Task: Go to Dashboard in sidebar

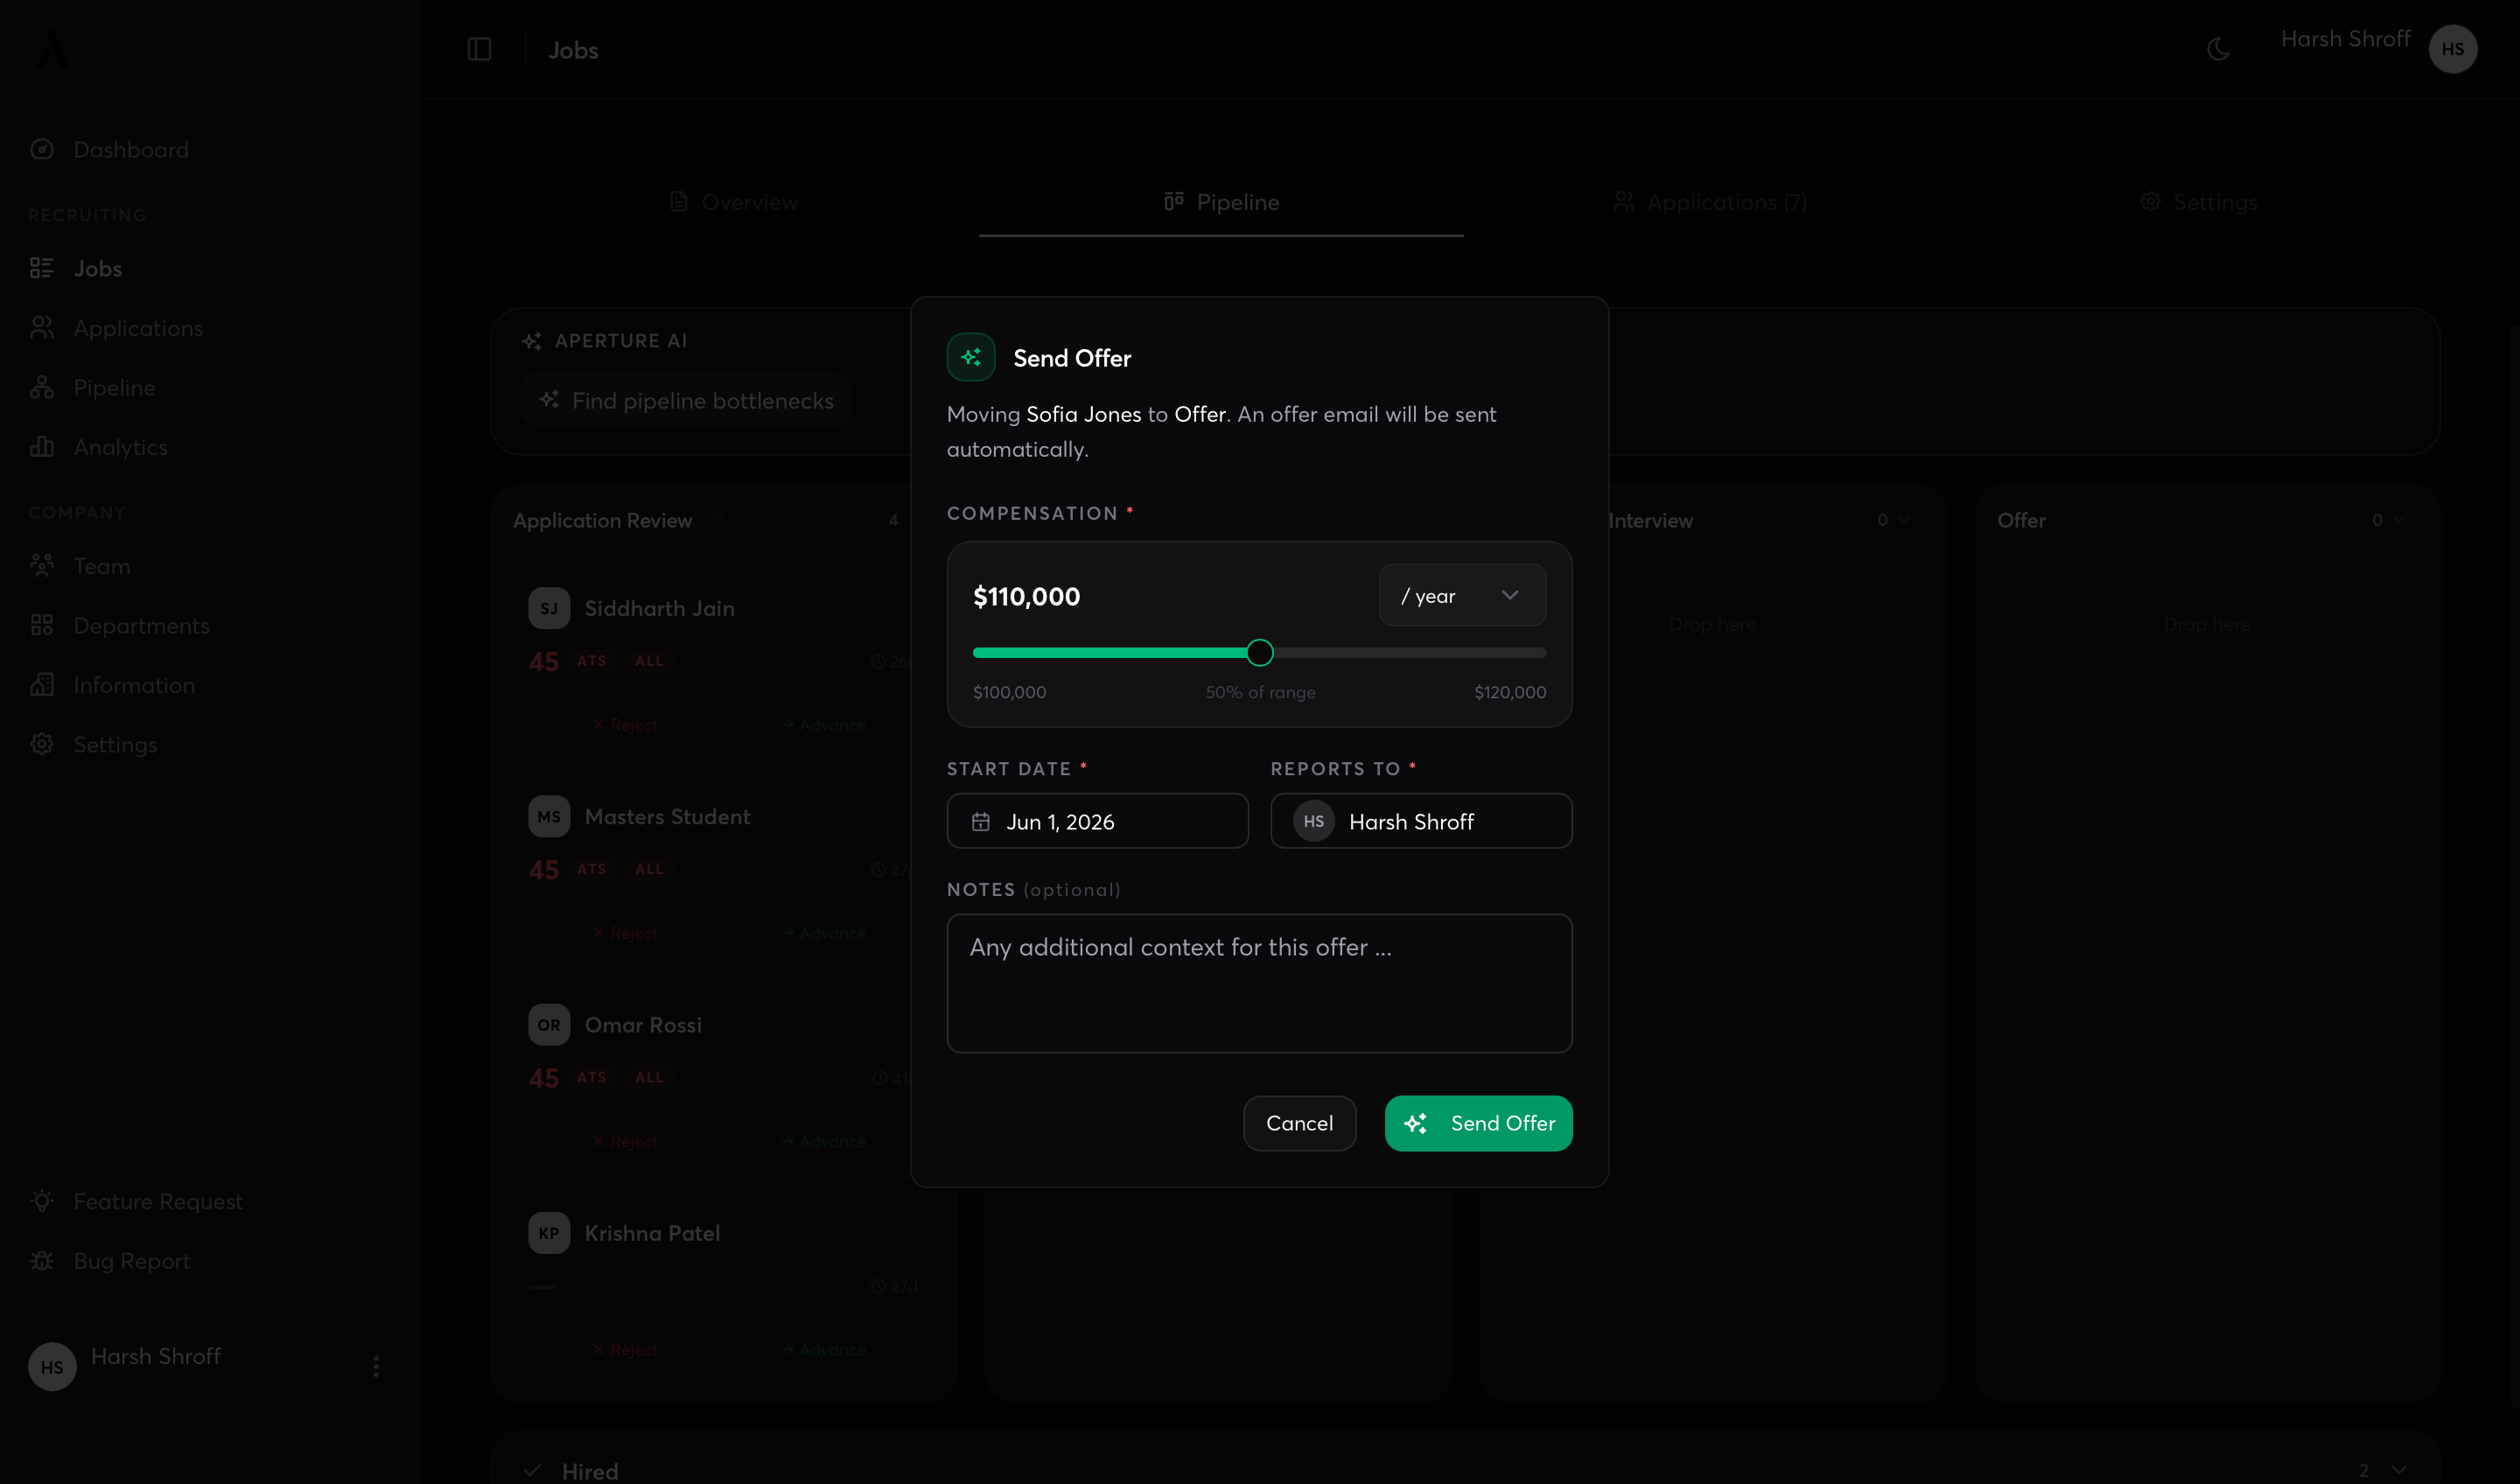Action: (x=130, y=149)
